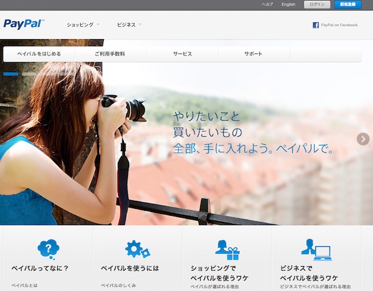Select the サービス tab
This screenshot has height=291, width=373.
(182, 54)
